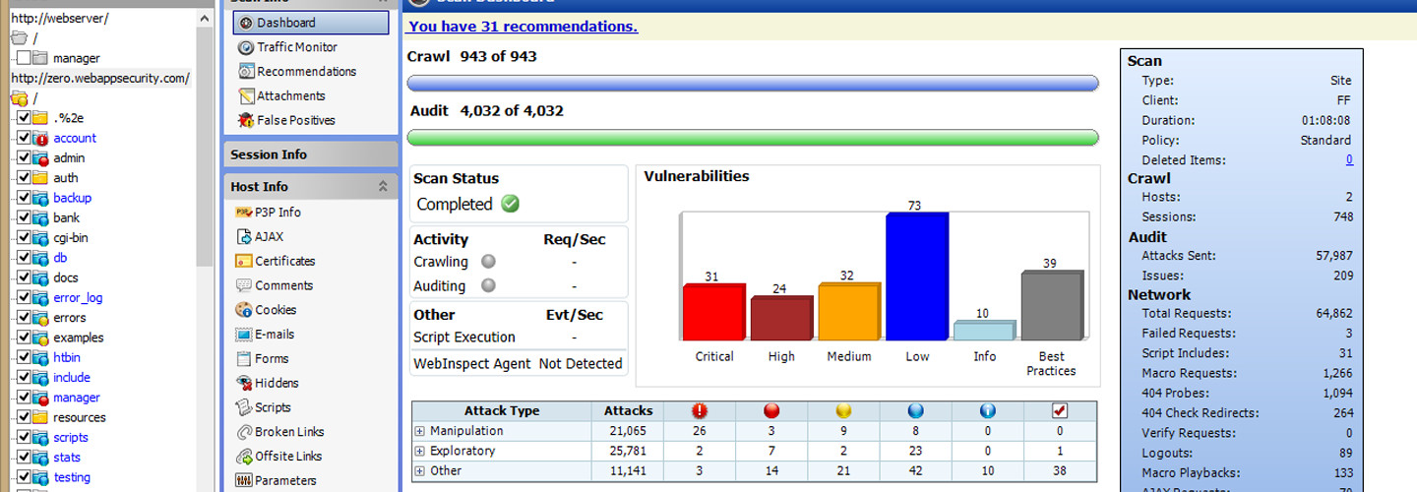Image resolution: width=1417 pixels, height=492 pixels.
Task: Open Traffic Monitor icon
Action: pos(246,47)
